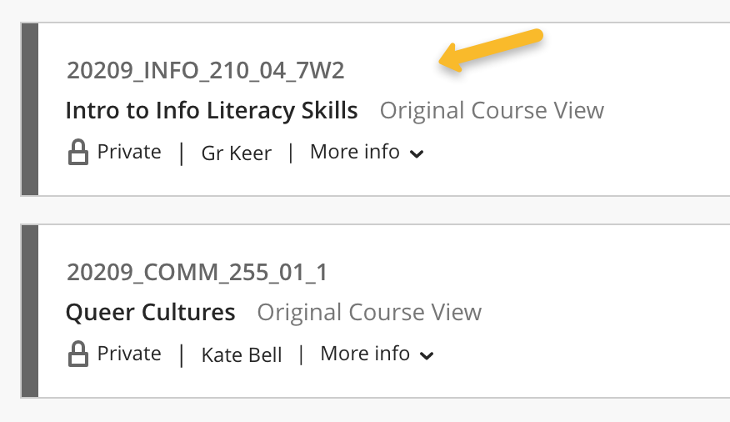The image size is (730, 422).
Task: Open More info for Queer Cultures
Action: 365,354
